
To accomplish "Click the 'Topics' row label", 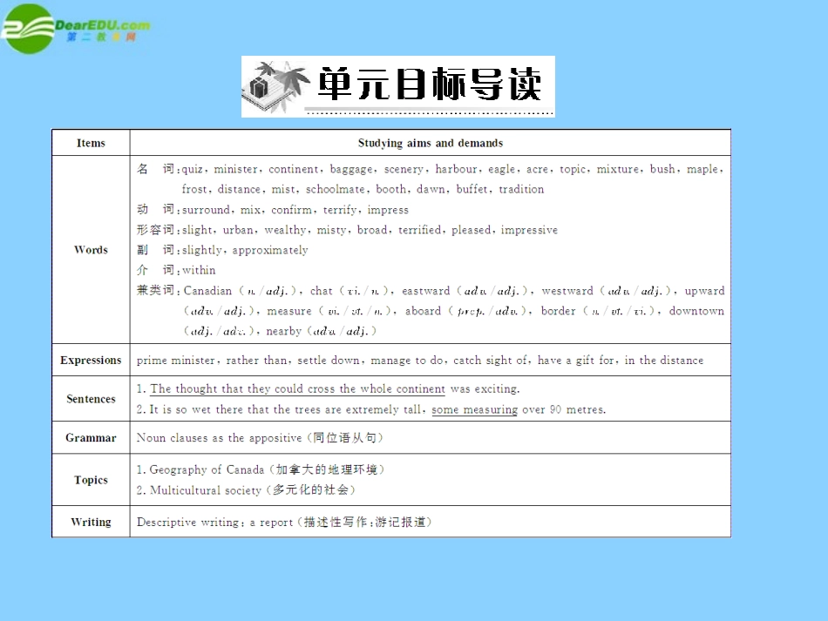I will 91,480.
